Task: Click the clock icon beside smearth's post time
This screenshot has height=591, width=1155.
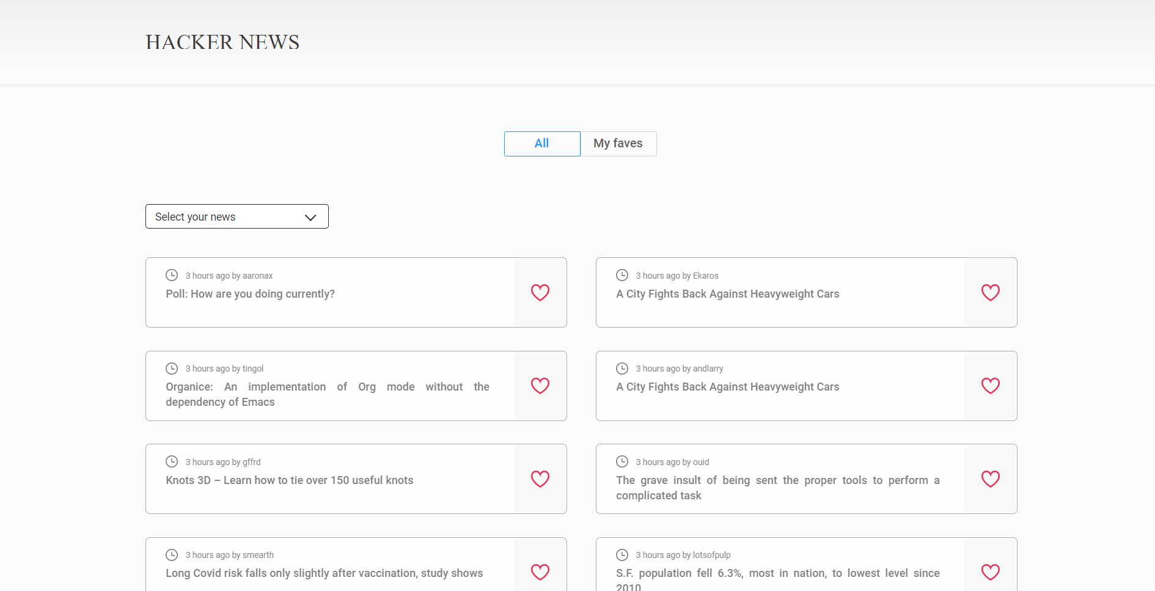Action: pyautogui.click(x=172, y=555)
